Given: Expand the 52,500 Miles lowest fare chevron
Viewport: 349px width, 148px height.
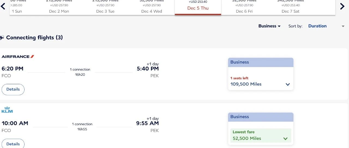Looking at the screenshot, I should point(285,138).
